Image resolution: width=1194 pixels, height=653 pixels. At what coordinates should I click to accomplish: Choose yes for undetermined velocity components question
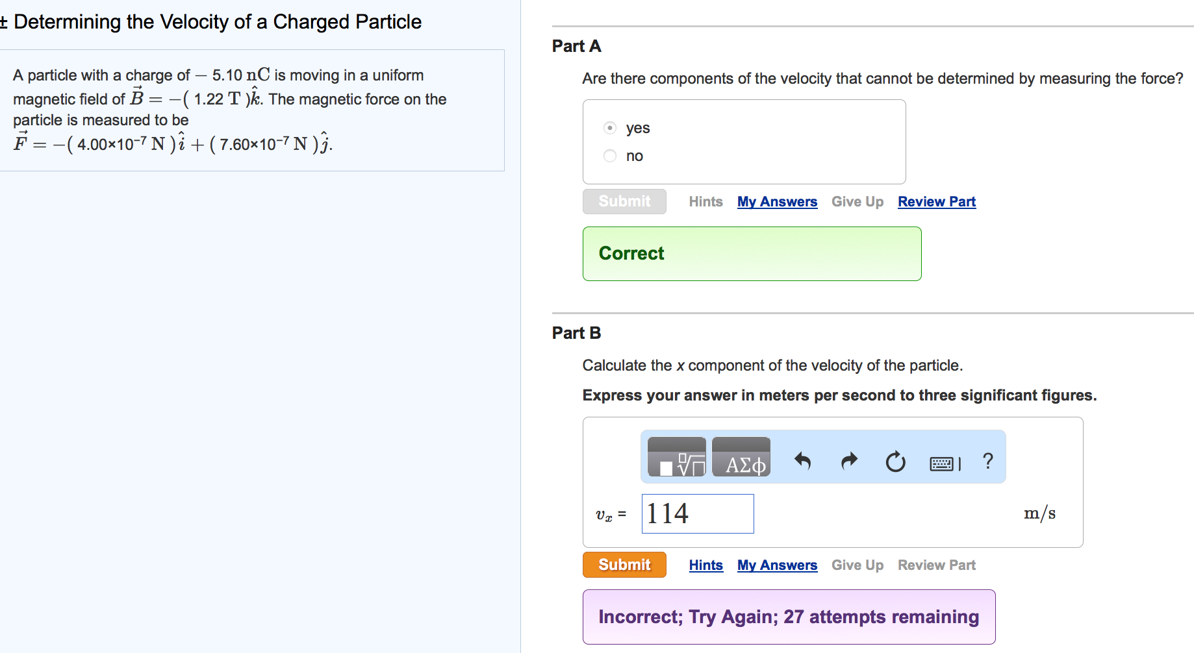(609, 128)
